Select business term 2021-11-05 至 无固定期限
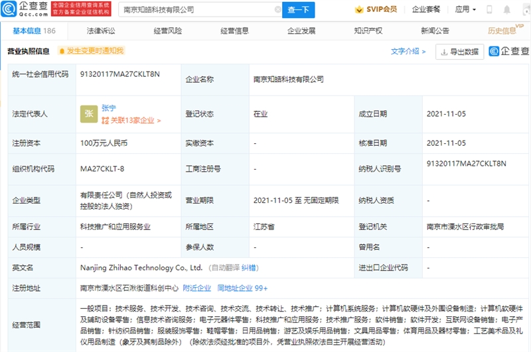The image size is (531, 352). click(x=296, y=200)
